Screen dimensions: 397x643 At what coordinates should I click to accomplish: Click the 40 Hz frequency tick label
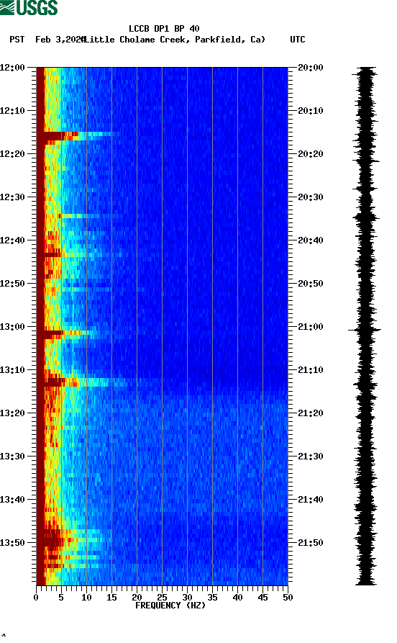pos(237,598)
